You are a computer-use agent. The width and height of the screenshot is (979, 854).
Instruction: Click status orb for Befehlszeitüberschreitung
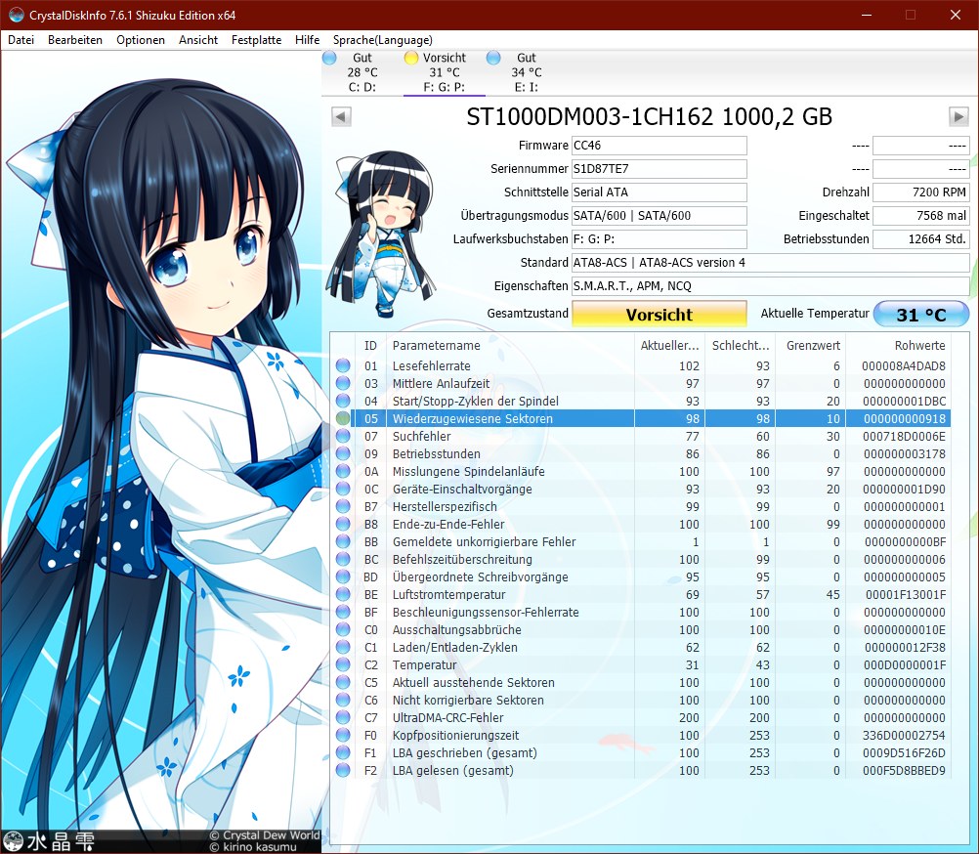tap(343, 559)
